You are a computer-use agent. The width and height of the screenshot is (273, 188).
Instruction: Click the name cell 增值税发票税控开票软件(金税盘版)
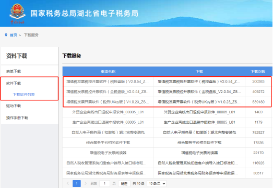[108, 91]
